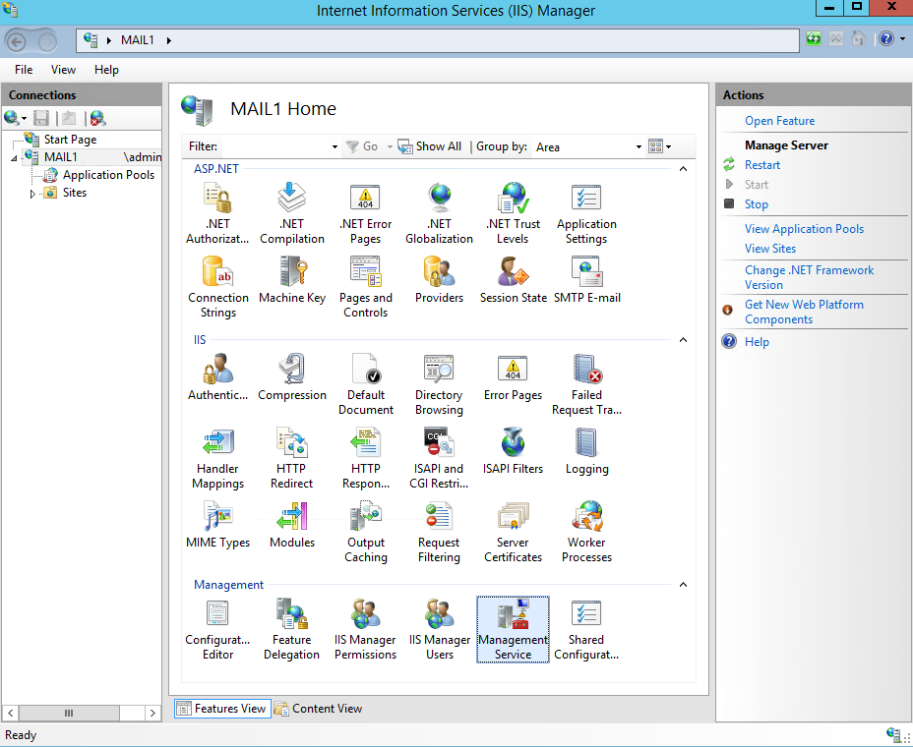The width and height of the screenshot is (913, 747).
Task: Click the Refresh icon in the address bar
Action: coord(816,38)
